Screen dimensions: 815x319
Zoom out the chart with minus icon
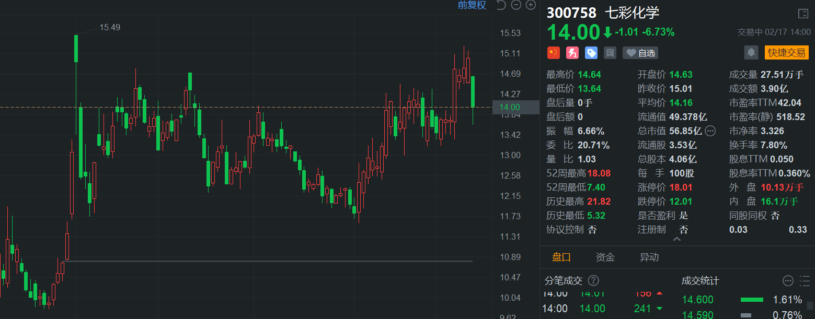(516, 5)
